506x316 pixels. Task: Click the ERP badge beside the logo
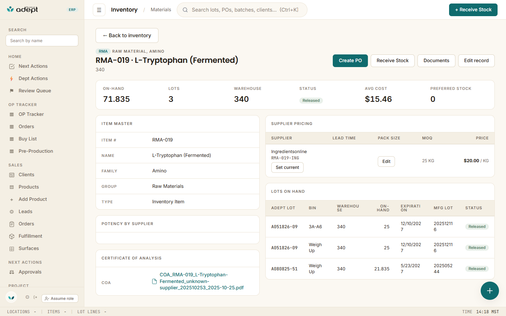coord(72,10)
